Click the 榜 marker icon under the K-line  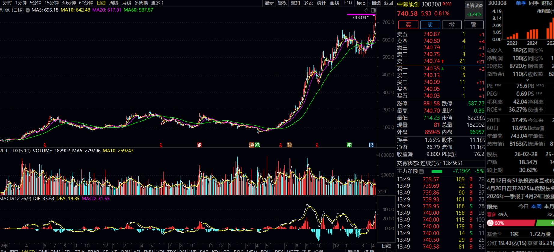(289, 145)
